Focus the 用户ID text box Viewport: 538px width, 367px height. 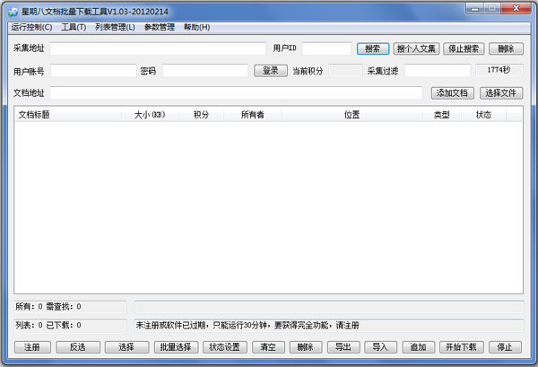(326, 48)
